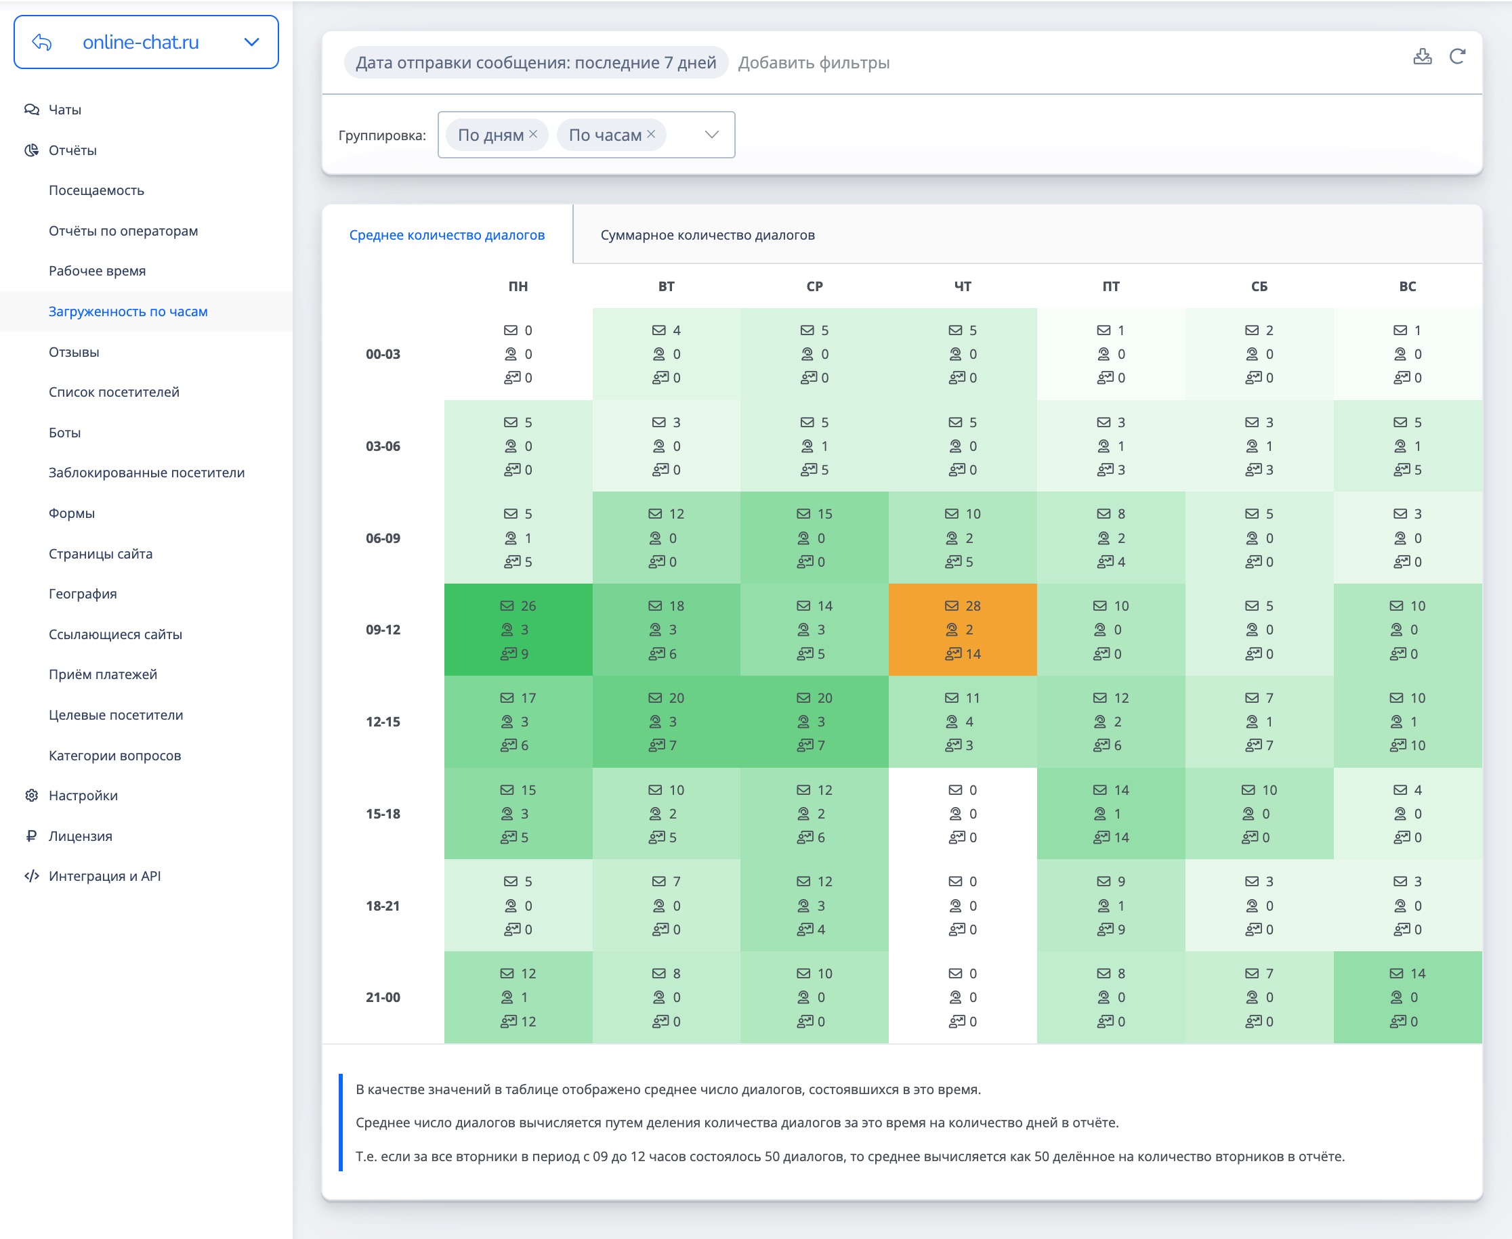Click the orange Thursday 09-12 cell
1512x1239 pixels.
point(962,630)
